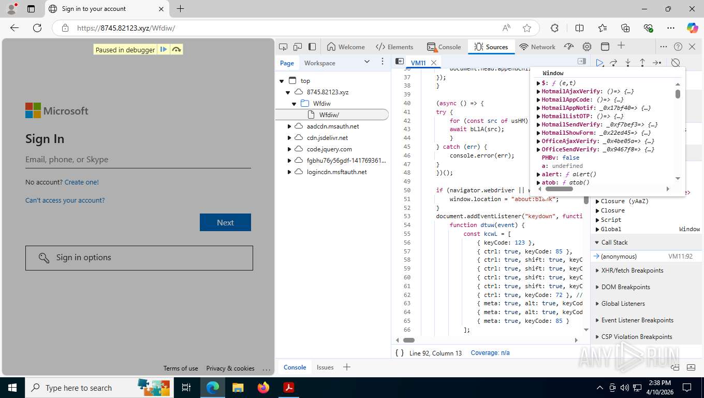This screenshot has width=704, height=398.
Task: Step over next function call
Action: click(x=613, y=63)
